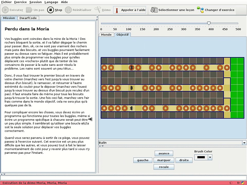Click the fr language indicator in status bar

238,183
